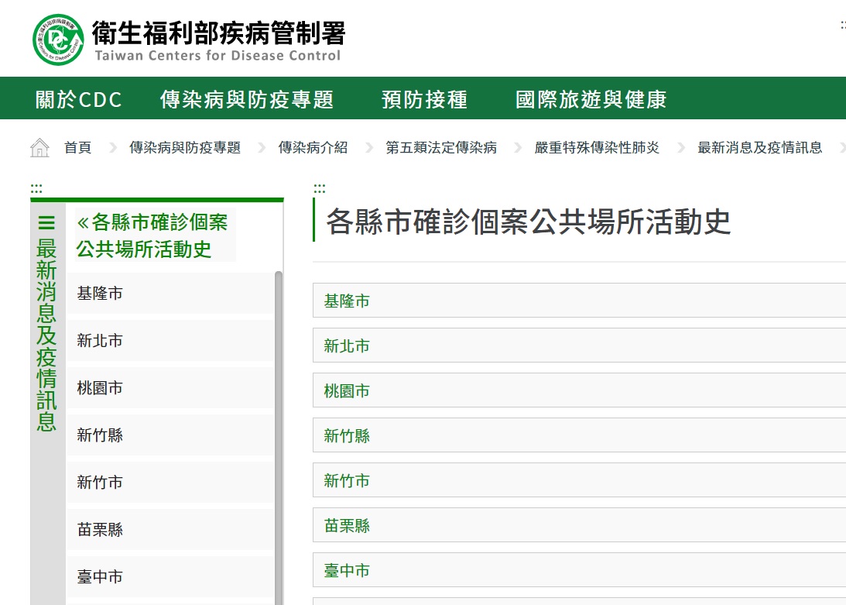Viewport: 846px width, 605px height.
Task: Toggle the hamburger menu icon in sidebar
Action: (46, 222)
